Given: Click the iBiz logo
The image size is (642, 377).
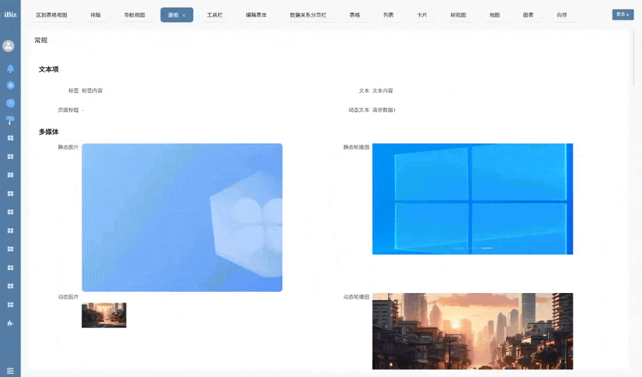Looking at the screenshot, I should pyautogui.click(x=10, y=14).
